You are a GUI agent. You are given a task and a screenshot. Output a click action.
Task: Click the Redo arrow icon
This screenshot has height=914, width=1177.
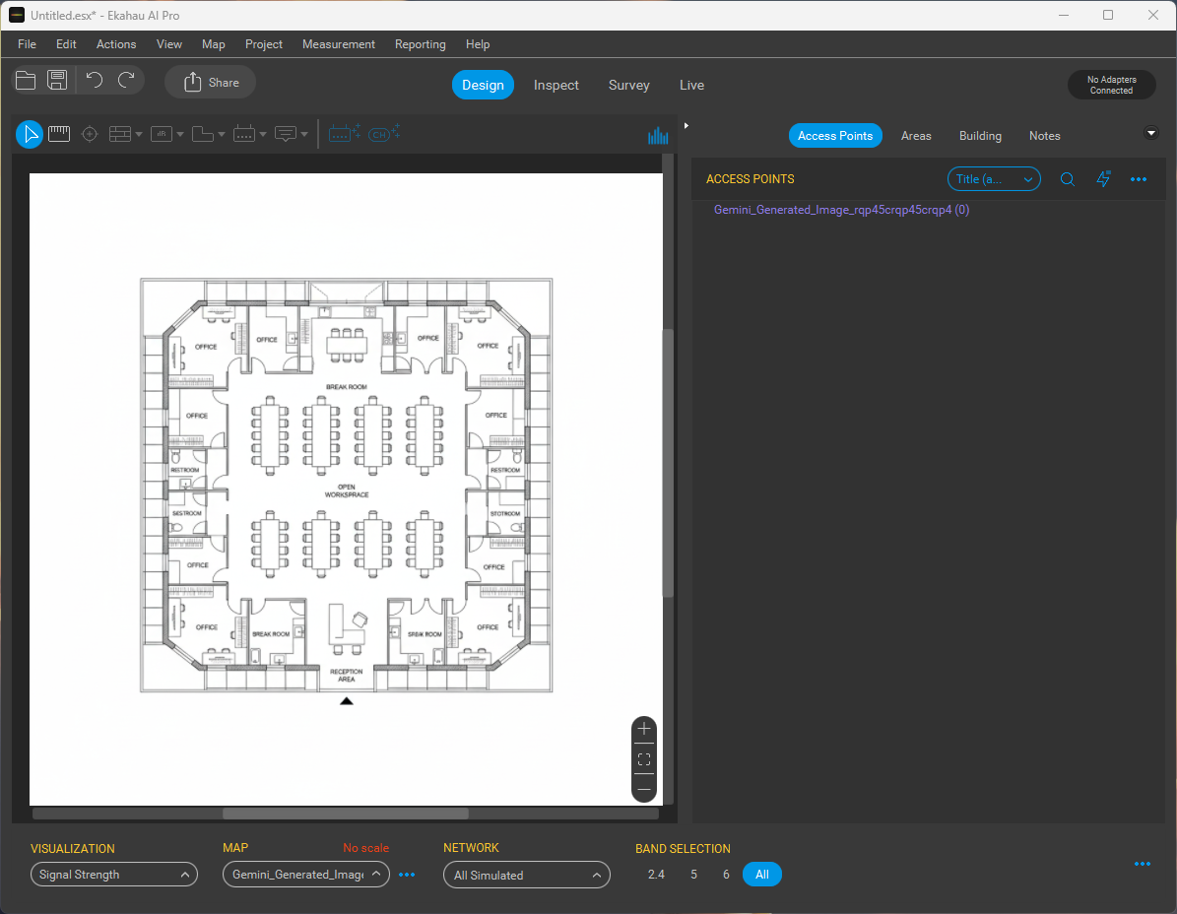pos(126,81)
